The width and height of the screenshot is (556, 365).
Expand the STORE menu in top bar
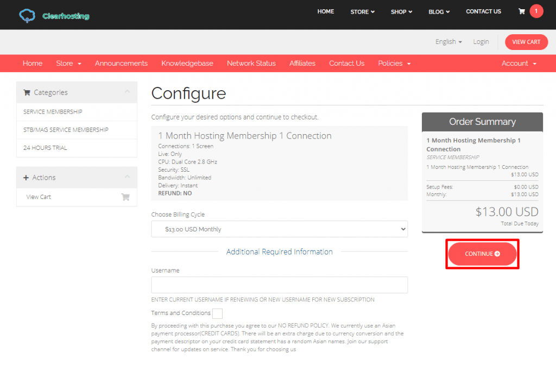tap(362, 12)
